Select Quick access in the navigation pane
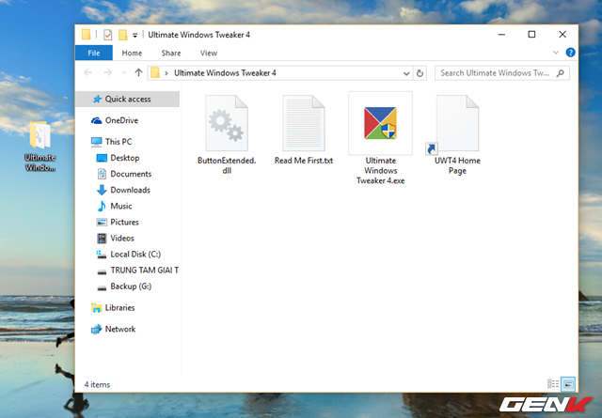This screenshot has width=602, height=418. pyautogui.click(x=128, y=99)
